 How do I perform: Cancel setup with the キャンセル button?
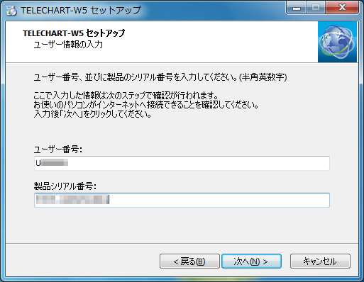(x=320, y=261)
